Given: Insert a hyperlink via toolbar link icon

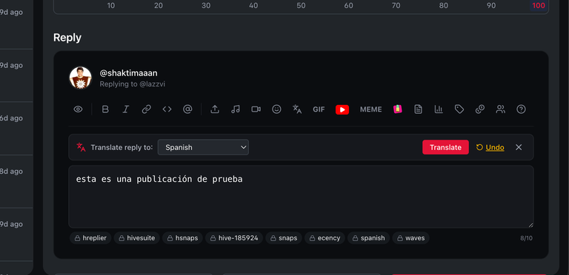Looking at the screenshot, I should (146, 109).
